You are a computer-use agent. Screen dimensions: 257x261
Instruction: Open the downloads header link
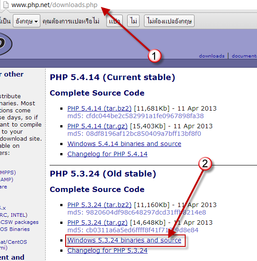point(212,56)
